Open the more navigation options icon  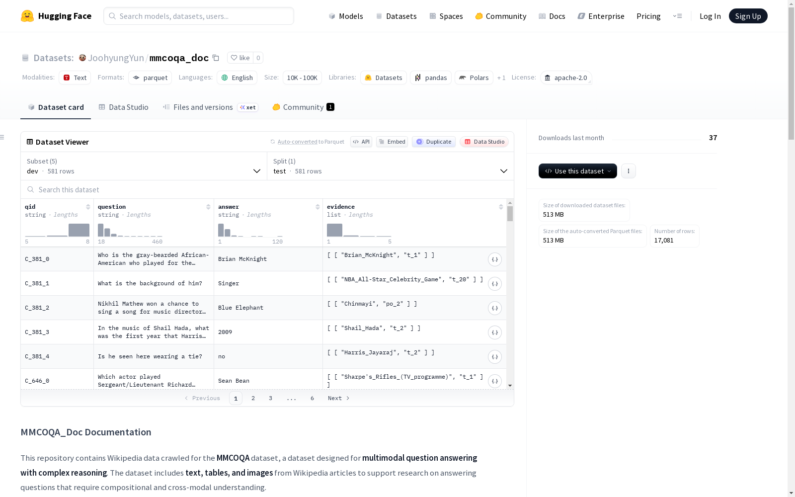677,16
